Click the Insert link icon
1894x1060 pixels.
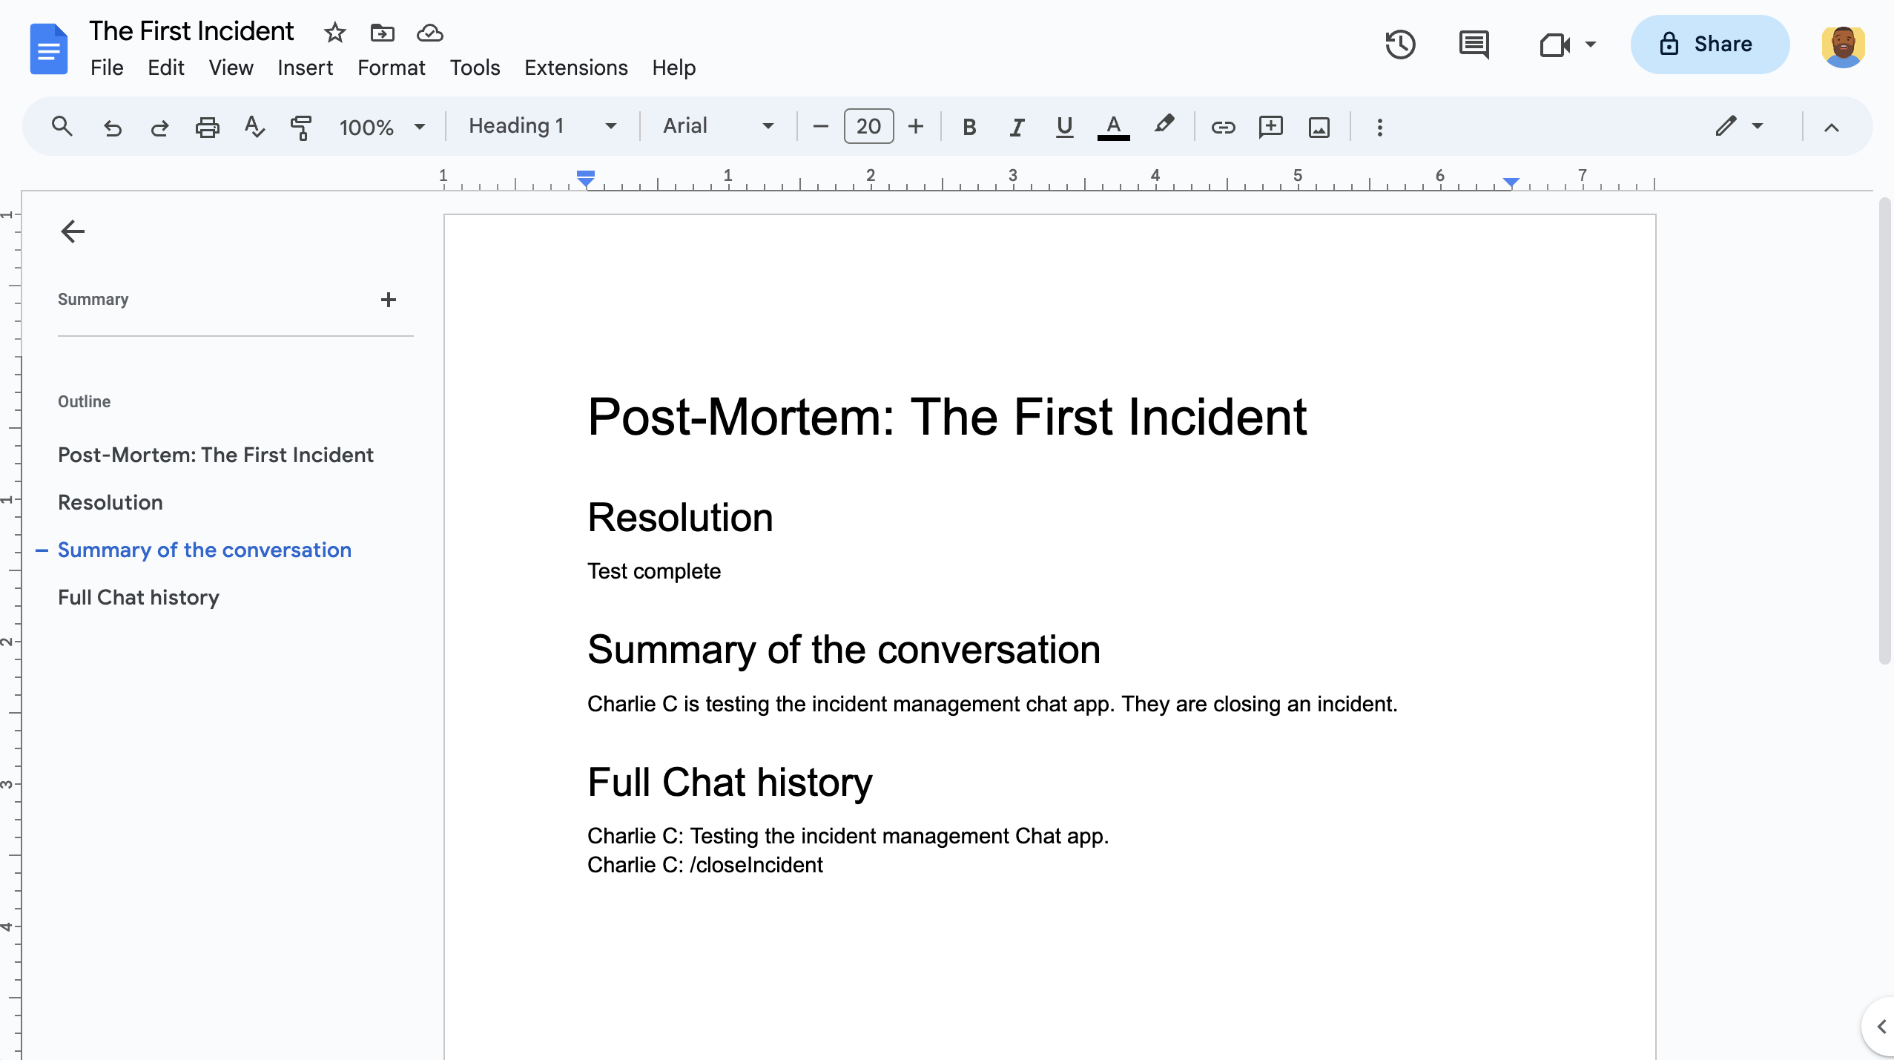click(1221, 126)
